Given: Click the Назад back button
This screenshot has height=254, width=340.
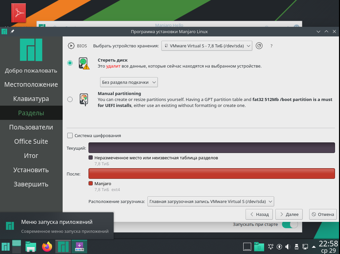Looking at the screenshot, I should point(259,214).
